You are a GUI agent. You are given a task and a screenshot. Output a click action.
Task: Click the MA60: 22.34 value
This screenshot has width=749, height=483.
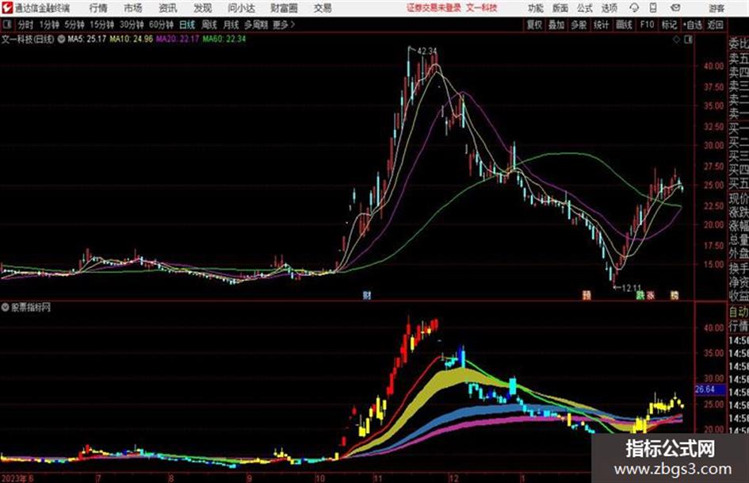224,39
